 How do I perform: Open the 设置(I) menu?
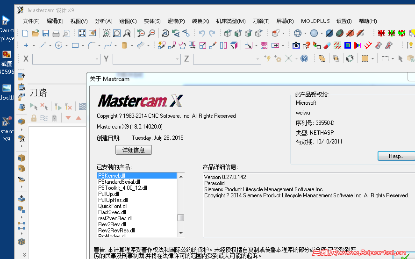pyautogui.click(x=344, y=21)
